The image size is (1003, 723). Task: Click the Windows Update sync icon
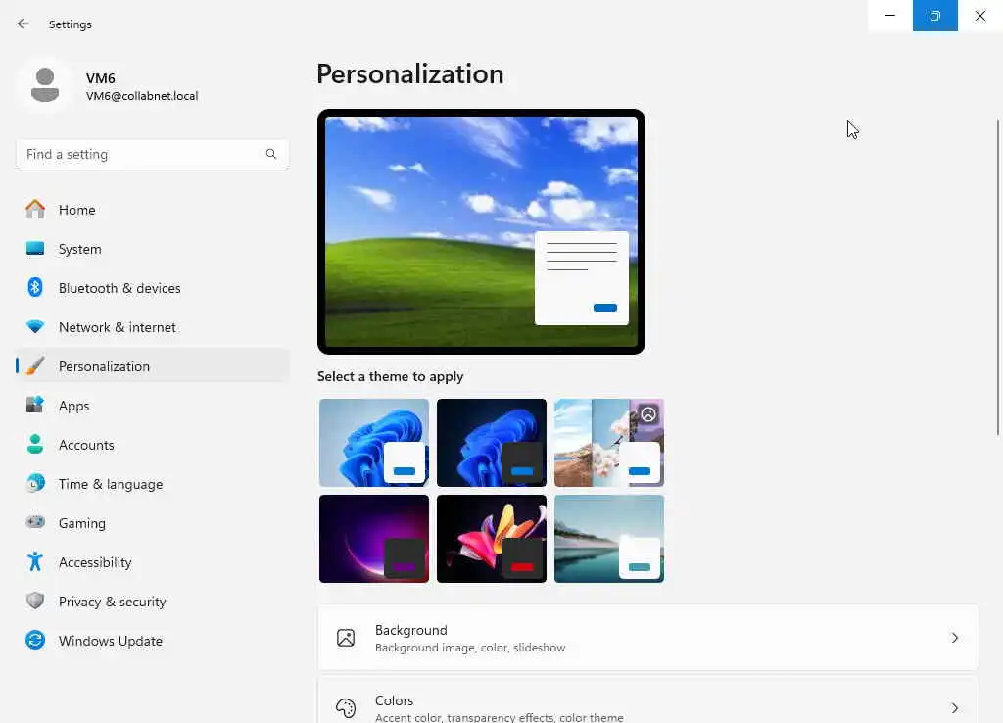pos(35,640)
